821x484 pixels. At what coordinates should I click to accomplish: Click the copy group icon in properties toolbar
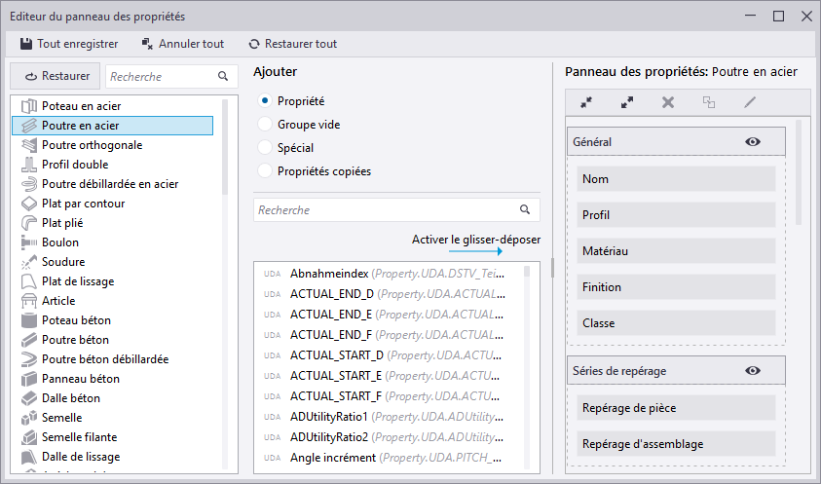point(709,102)
